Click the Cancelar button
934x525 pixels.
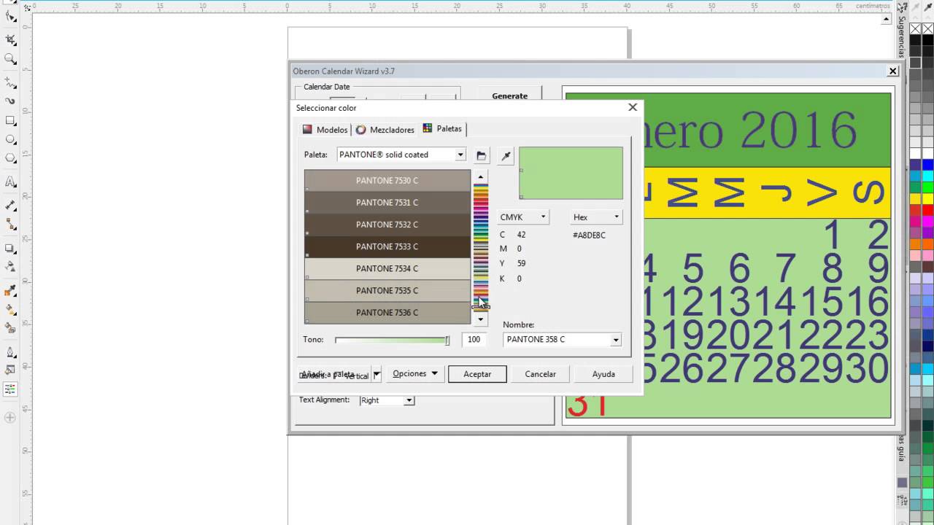540,374
